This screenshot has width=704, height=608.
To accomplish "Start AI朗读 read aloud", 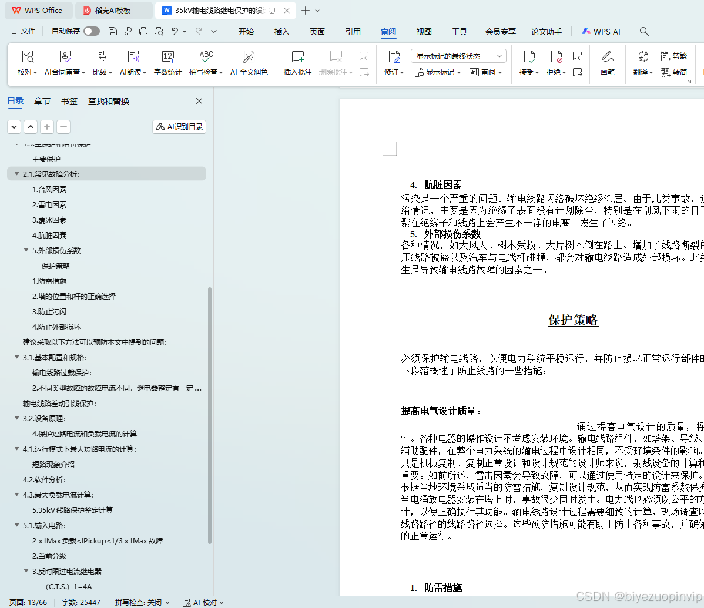I will 133,62.
